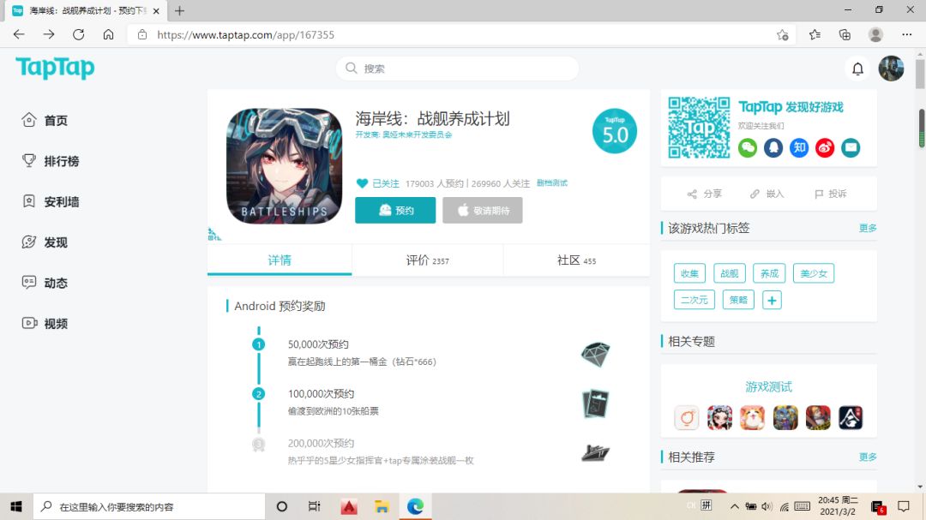Click the developer link 奥姬未来开发委员会
The height and width of the screenshot is (520, 926).
[417, 134]
